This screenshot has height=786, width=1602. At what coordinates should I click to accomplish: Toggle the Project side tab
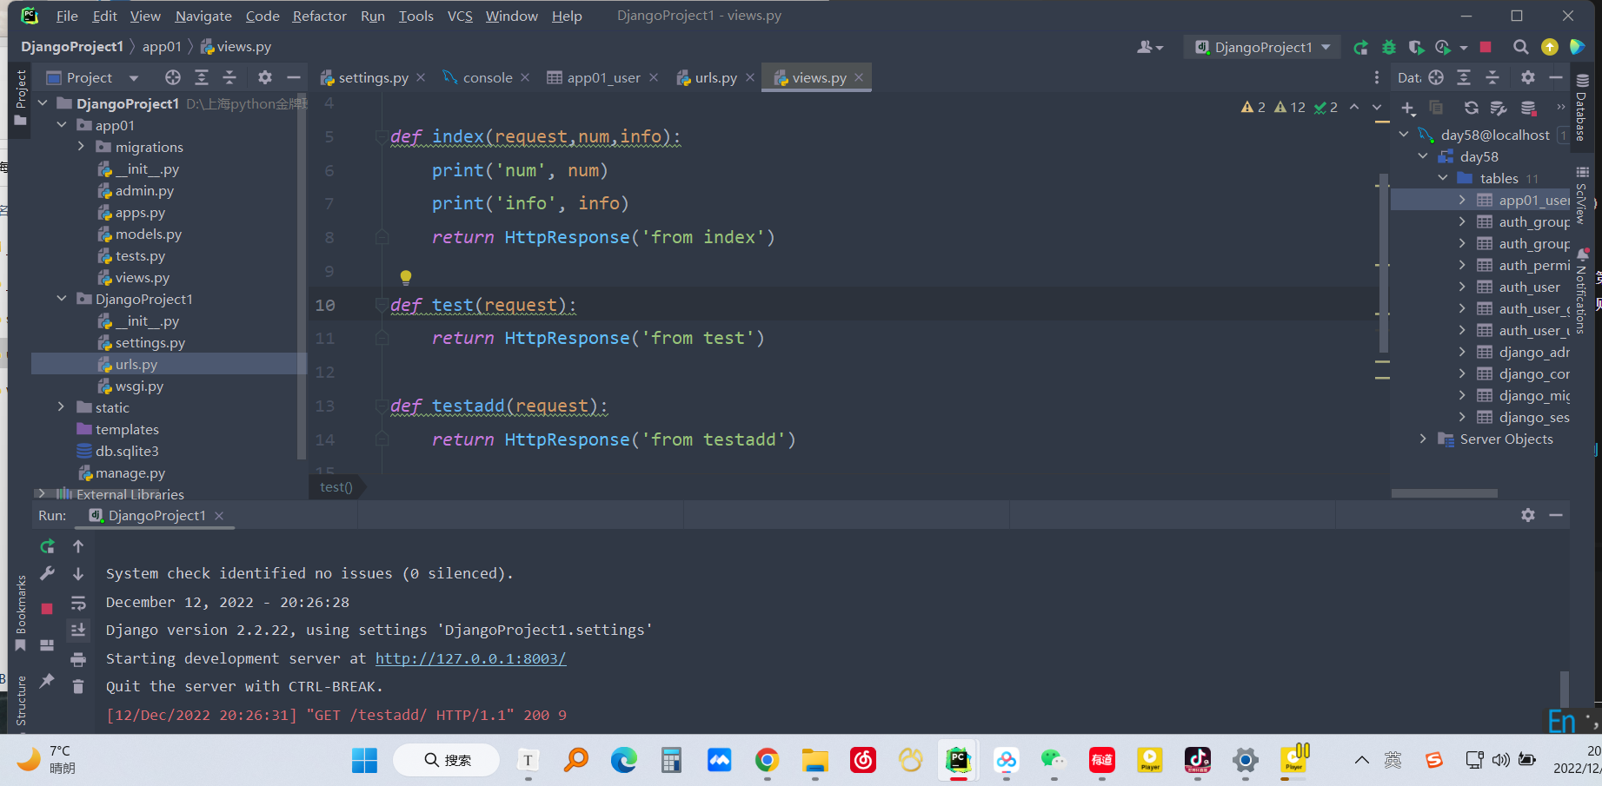(21, 98)
